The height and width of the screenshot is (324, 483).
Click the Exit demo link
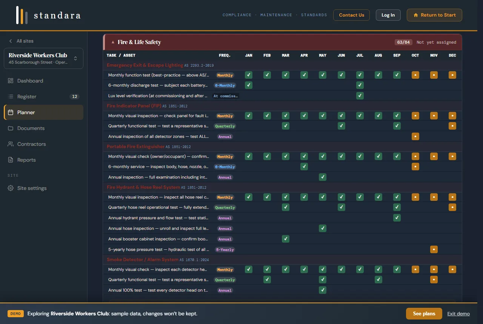458,313
